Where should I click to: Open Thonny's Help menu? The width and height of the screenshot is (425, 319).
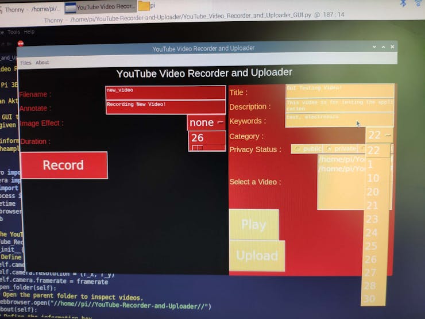[29, 32]
